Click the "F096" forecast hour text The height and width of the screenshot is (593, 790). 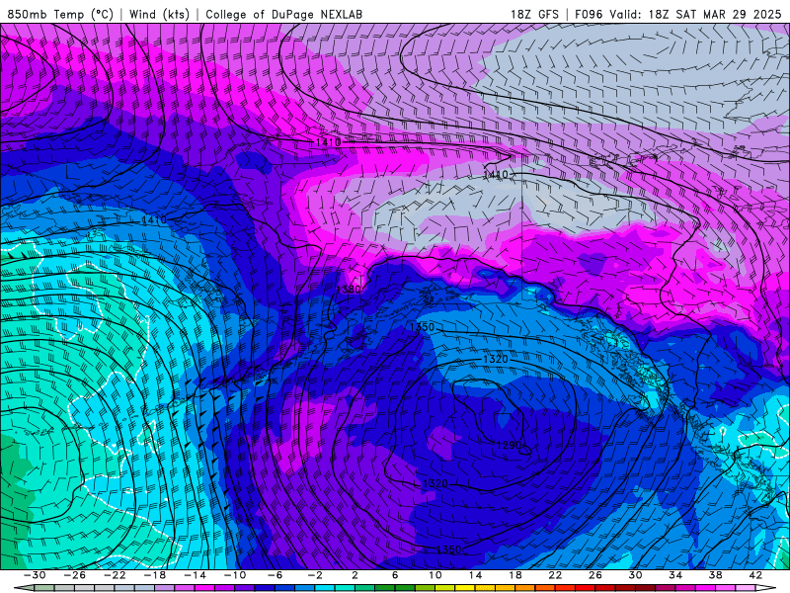[x=589, y=14]
